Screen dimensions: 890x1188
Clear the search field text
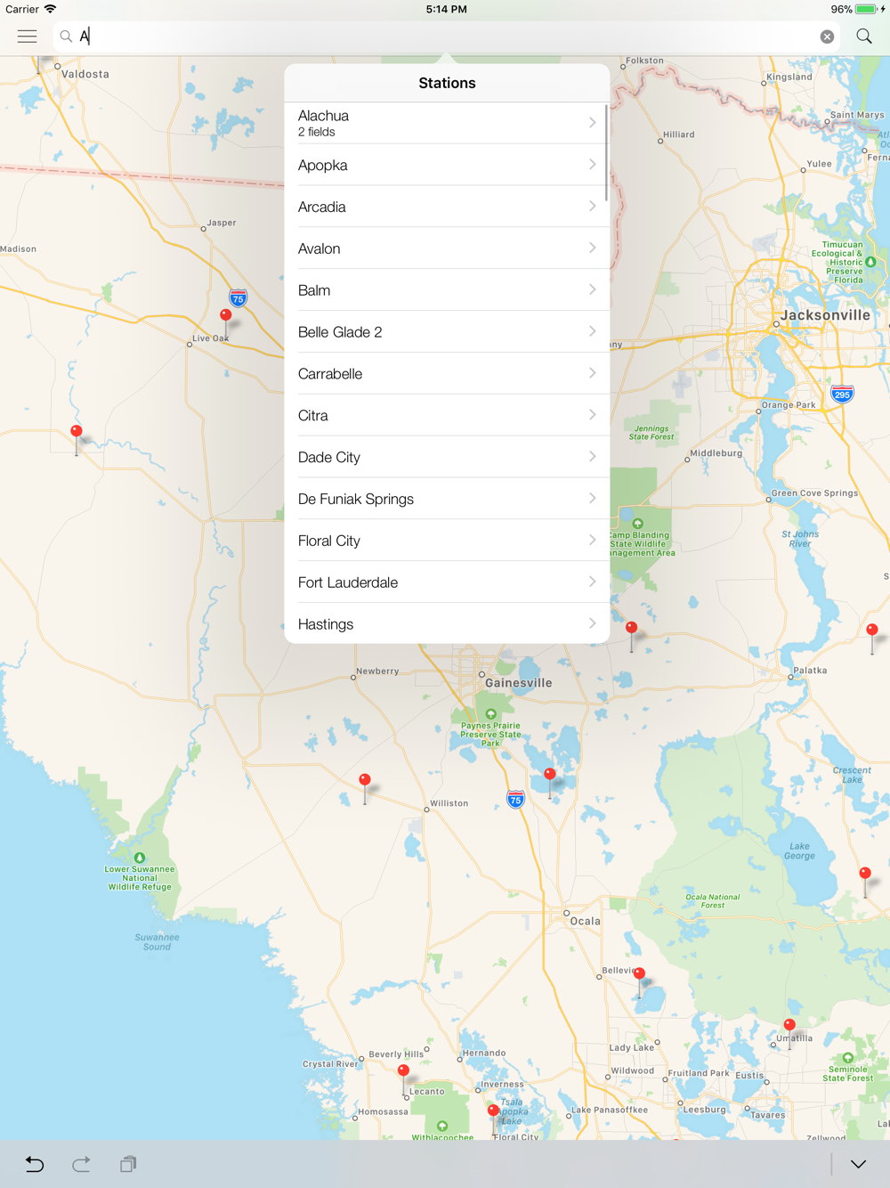(x=827, y=37)
